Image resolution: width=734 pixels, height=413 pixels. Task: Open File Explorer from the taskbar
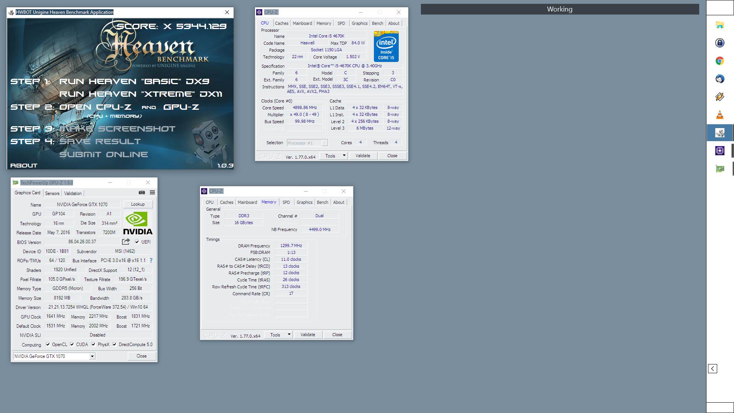(x=719, y=25)
